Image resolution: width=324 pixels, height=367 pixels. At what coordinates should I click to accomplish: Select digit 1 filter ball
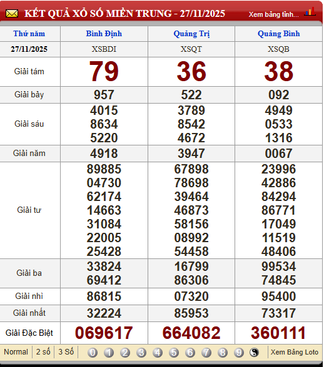pos(109,353)
